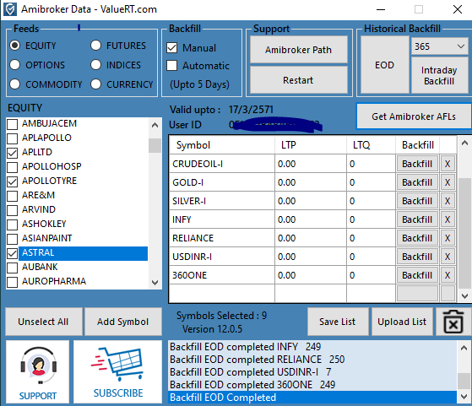Screen dimensions: 472x406
Task: Click the Intraday Backfill button
Action: [x=439, y=75]
